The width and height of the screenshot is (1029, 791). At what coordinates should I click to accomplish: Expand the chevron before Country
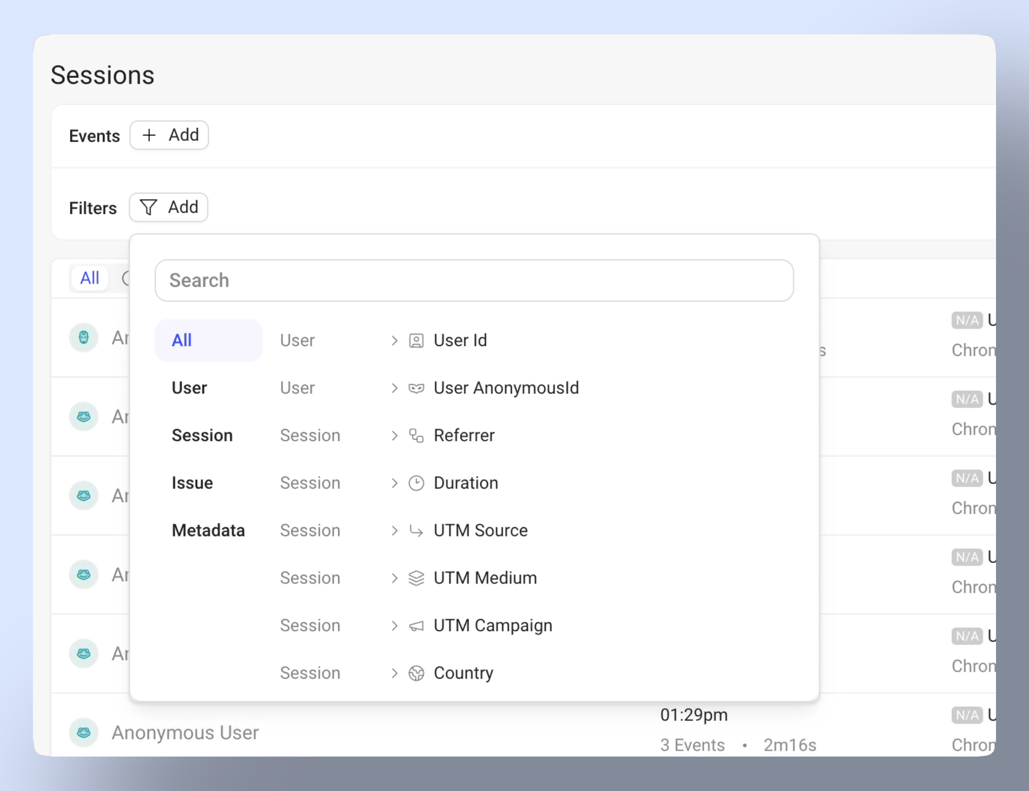(395, 673)
